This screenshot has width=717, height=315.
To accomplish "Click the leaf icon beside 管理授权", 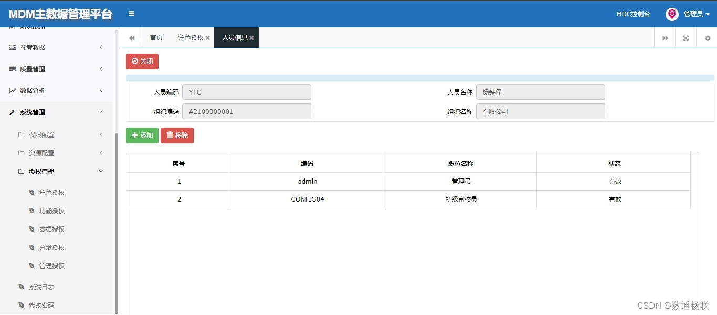I will [31, 266].
